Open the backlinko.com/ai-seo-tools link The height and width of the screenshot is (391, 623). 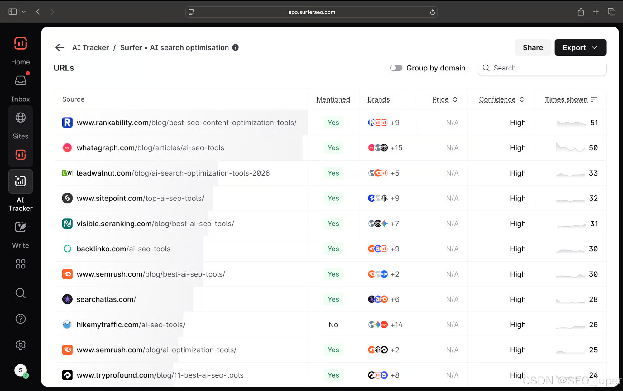[123, 249]
